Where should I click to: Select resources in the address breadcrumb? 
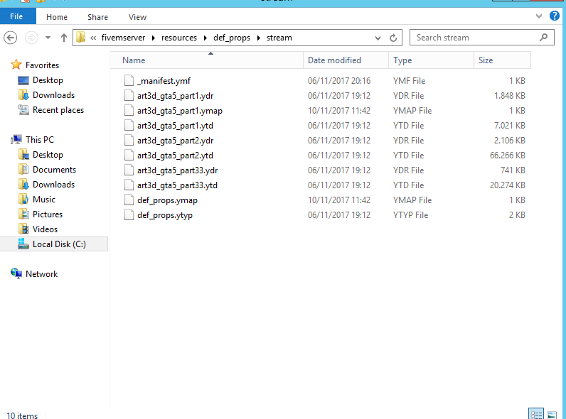(179, 38)
